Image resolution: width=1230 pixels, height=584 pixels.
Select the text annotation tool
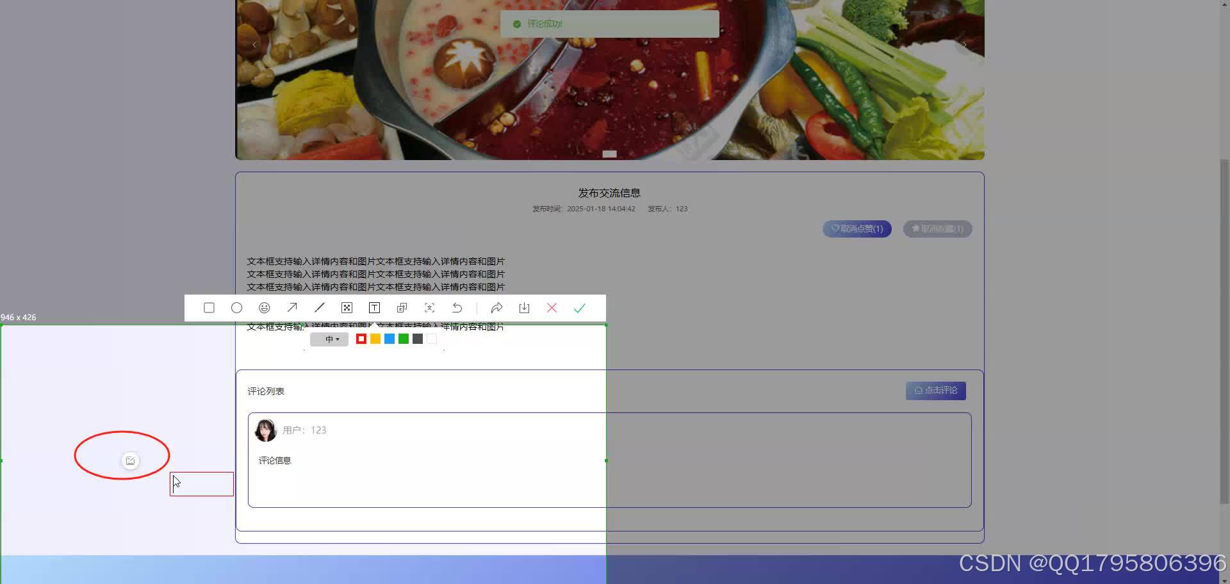[374, 307]
